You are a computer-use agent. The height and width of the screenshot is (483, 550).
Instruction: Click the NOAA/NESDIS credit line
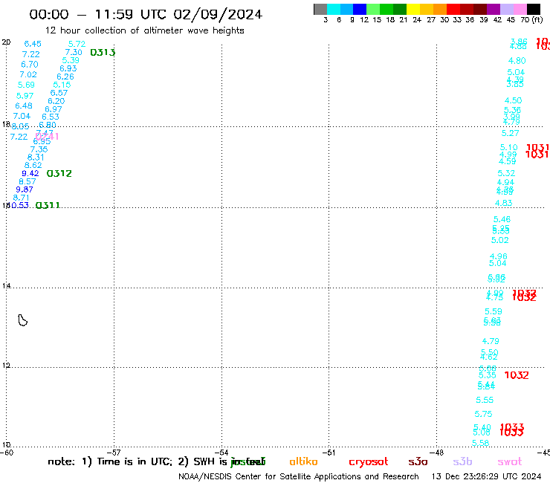click(299, 477)
